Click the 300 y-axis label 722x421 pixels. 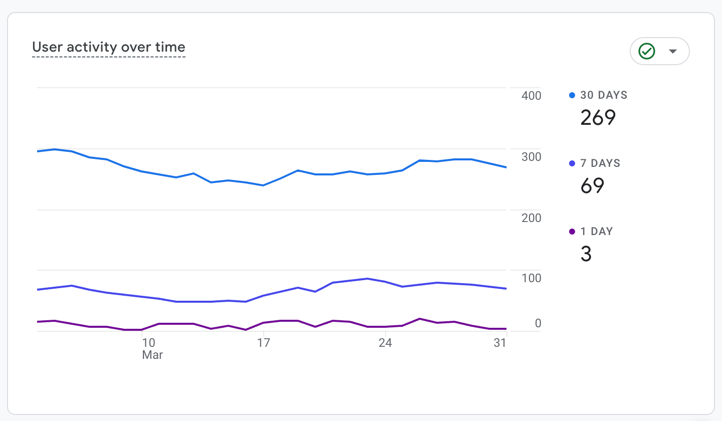pyautogui.click(x=531, y=156)
